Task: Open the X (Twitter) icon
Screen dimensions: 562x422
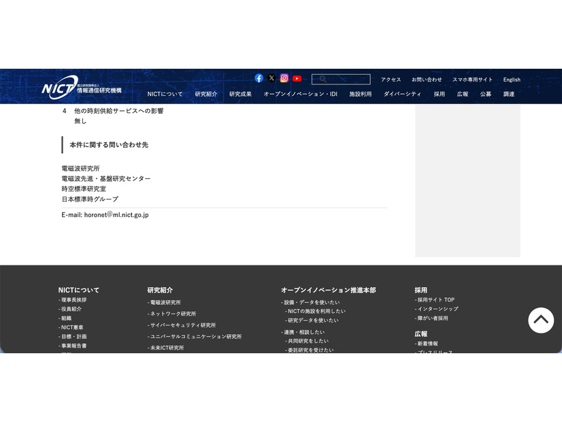Action: pos(271,78)
